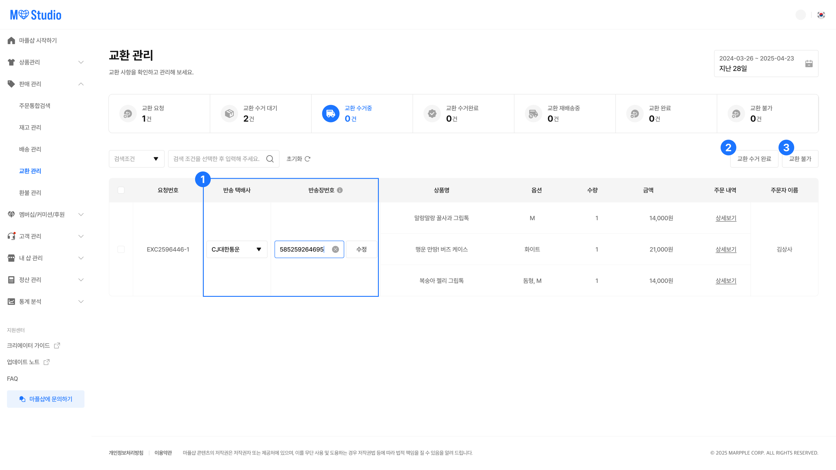Click 상세보기 for 복숭아 젤리 그립톡
Image resolution: width=836 pixels, height=470 pixels.
point(726,281)
